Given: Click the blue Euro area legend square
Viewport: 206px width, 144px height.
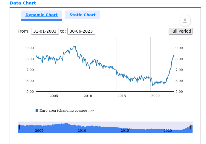Looking at the screenshot, I should 37,110.
